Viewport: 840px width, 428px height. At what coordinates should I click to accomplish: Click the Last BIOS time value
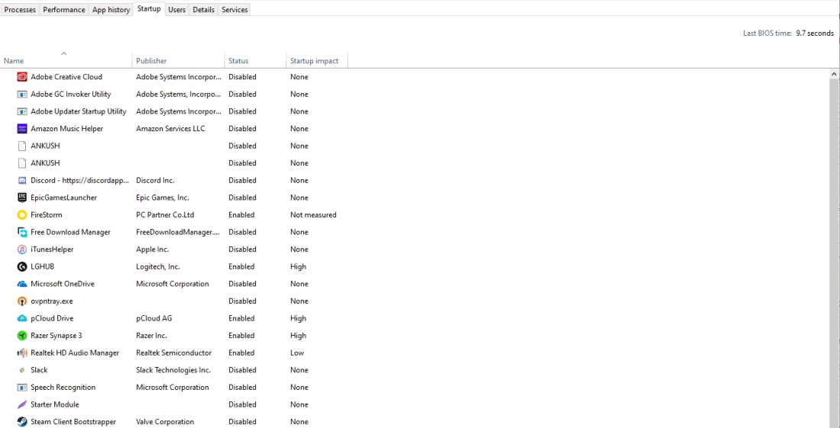coord(815,33)
